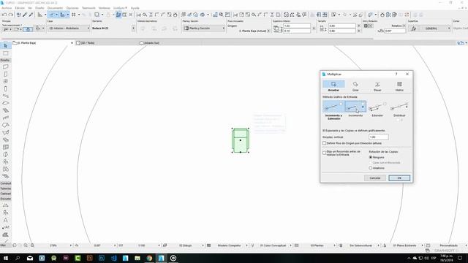Choose Distribuir input method
468x263 pixels.
[399, 107]
